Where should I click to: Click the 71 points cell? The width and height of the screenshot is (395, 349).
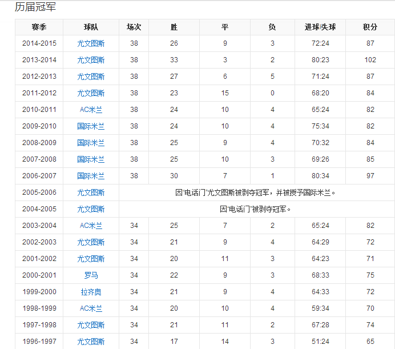(370, 259)
